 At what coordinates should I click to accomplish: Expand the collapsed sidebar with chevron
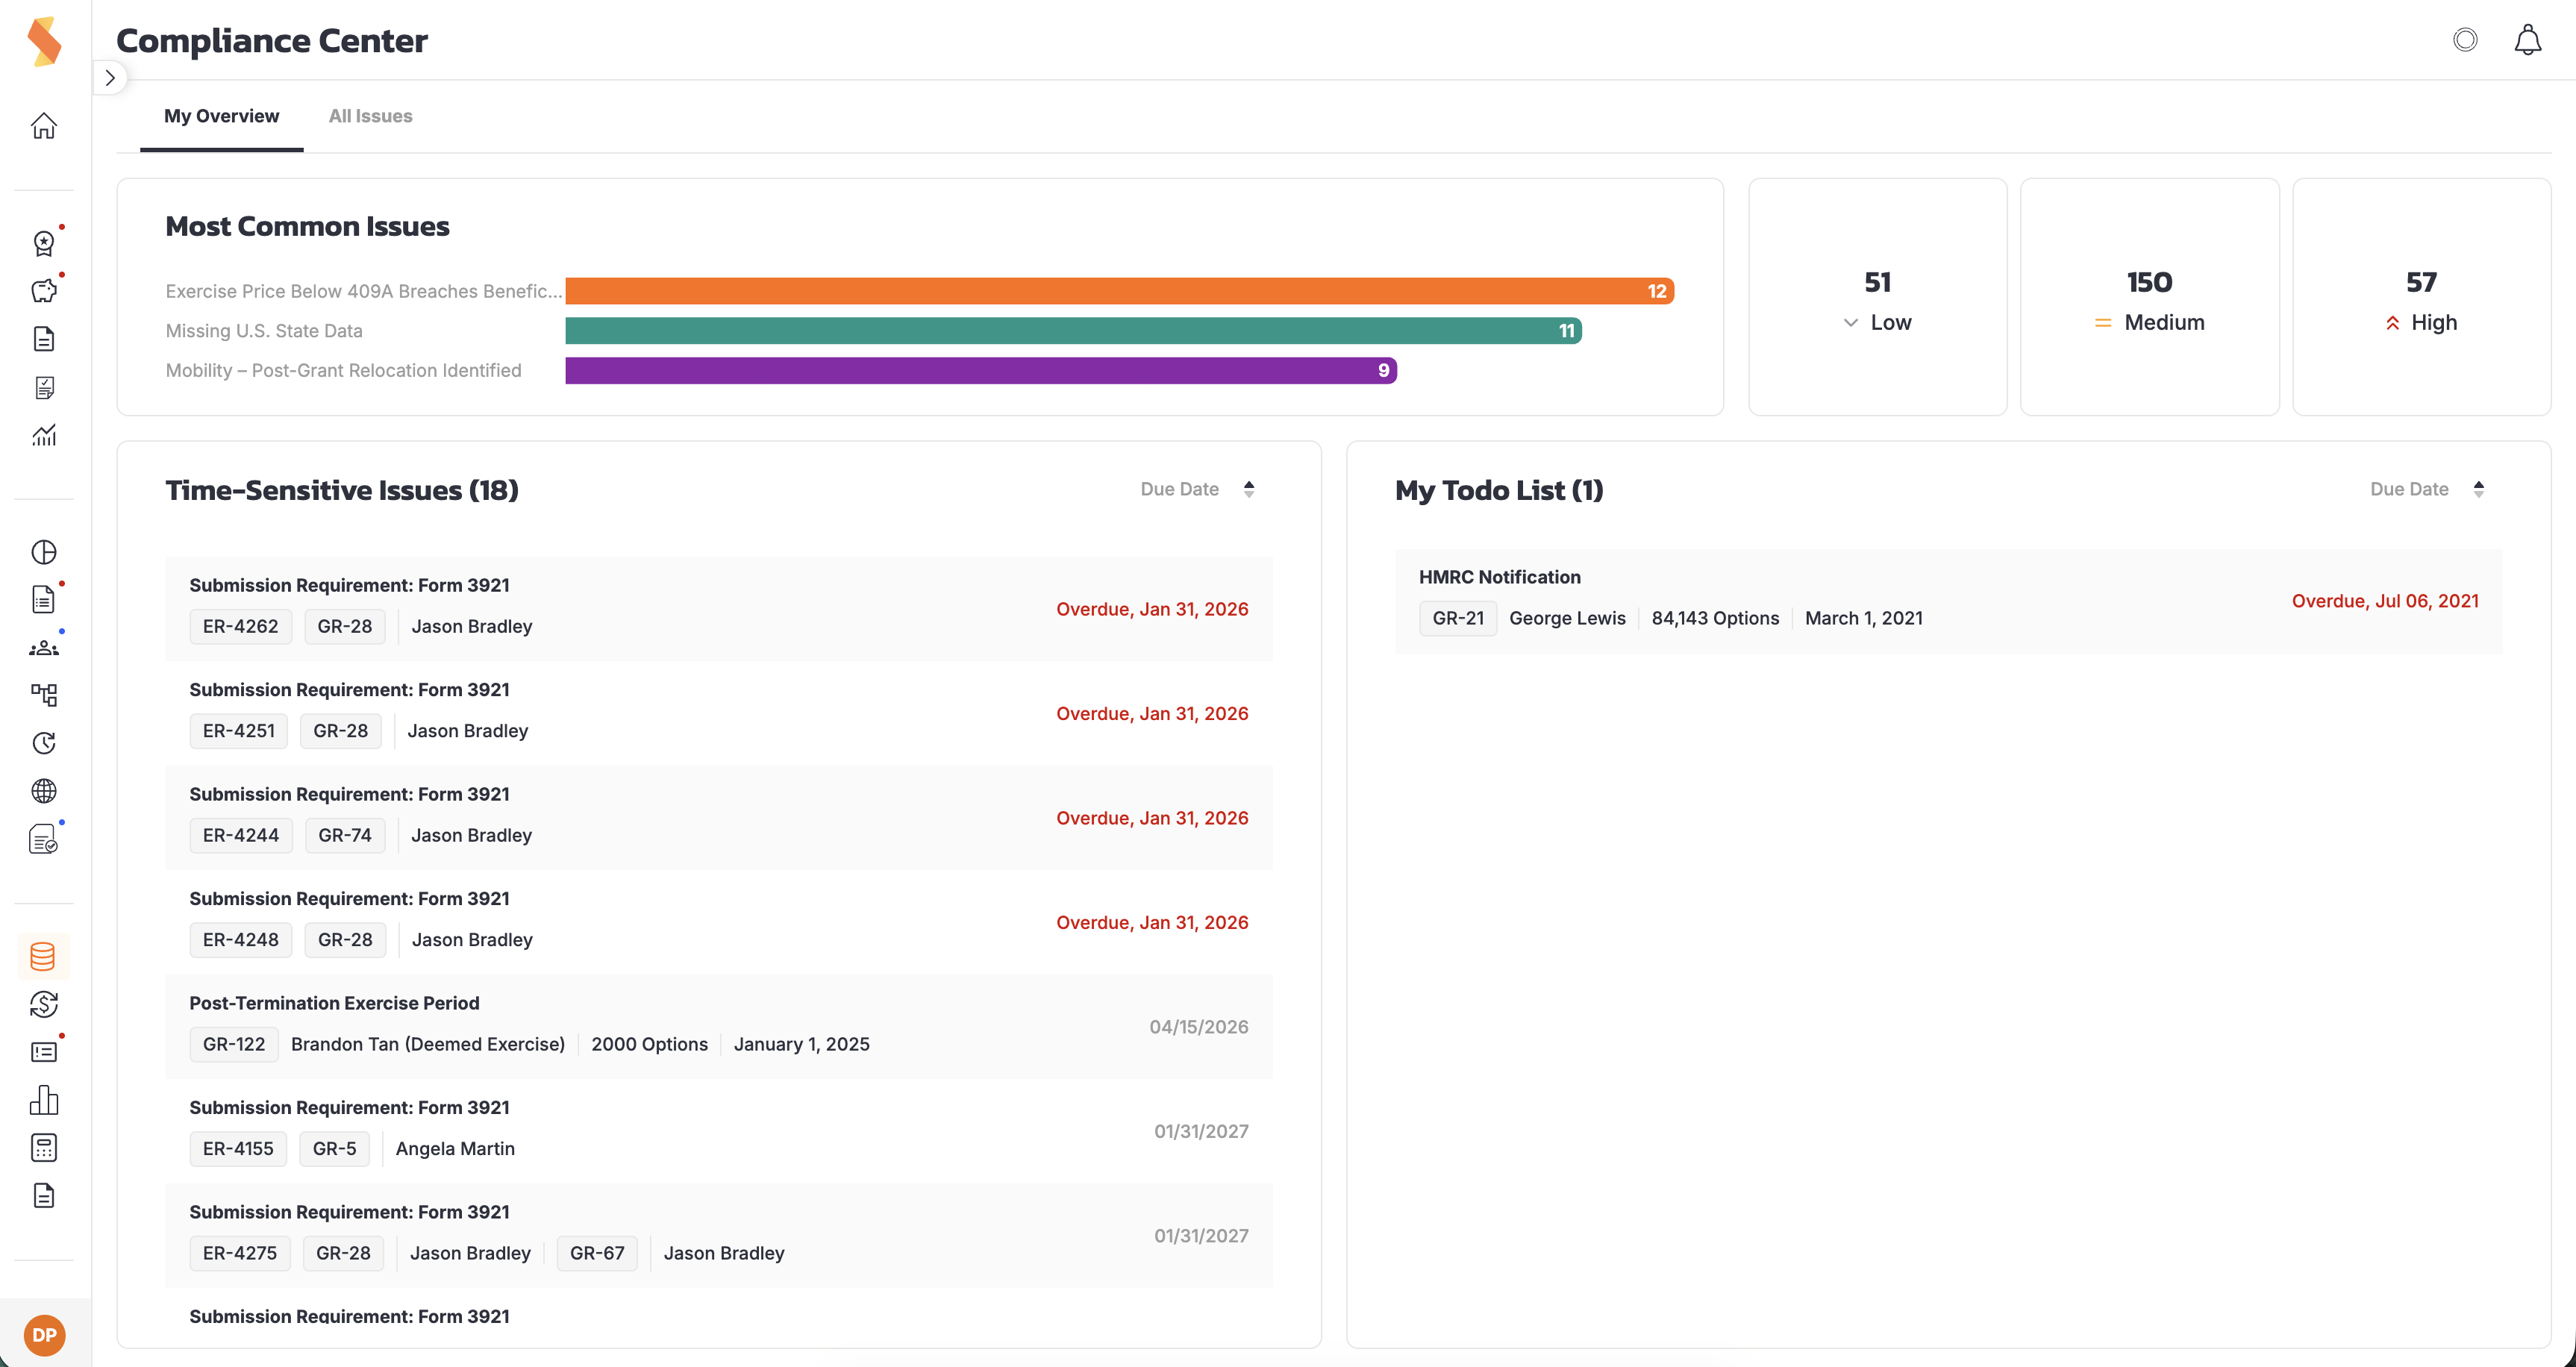pyautogui.click(x=110, y=78)
